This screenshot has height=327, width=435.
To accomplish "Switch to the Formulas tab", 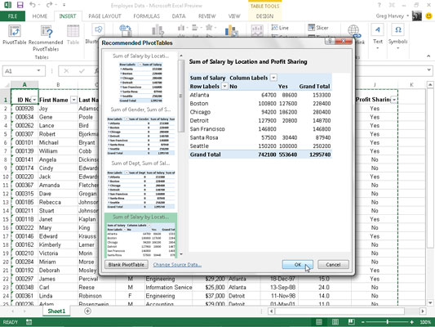I will (x=146, y=16).
